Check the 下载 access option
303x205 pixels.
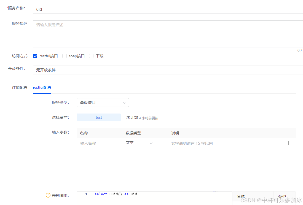tap(92, 56)
